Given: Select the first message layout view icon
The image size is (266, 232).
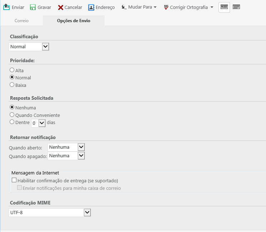Looking at the screenshot, I should (x=224, y=7).
